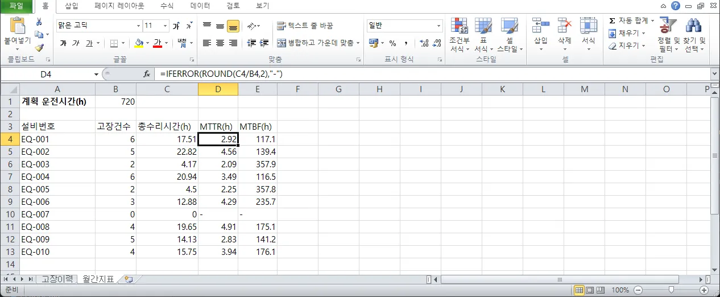Click zoom out minus button
The image size is (720, 297).
tap(638, 290)
